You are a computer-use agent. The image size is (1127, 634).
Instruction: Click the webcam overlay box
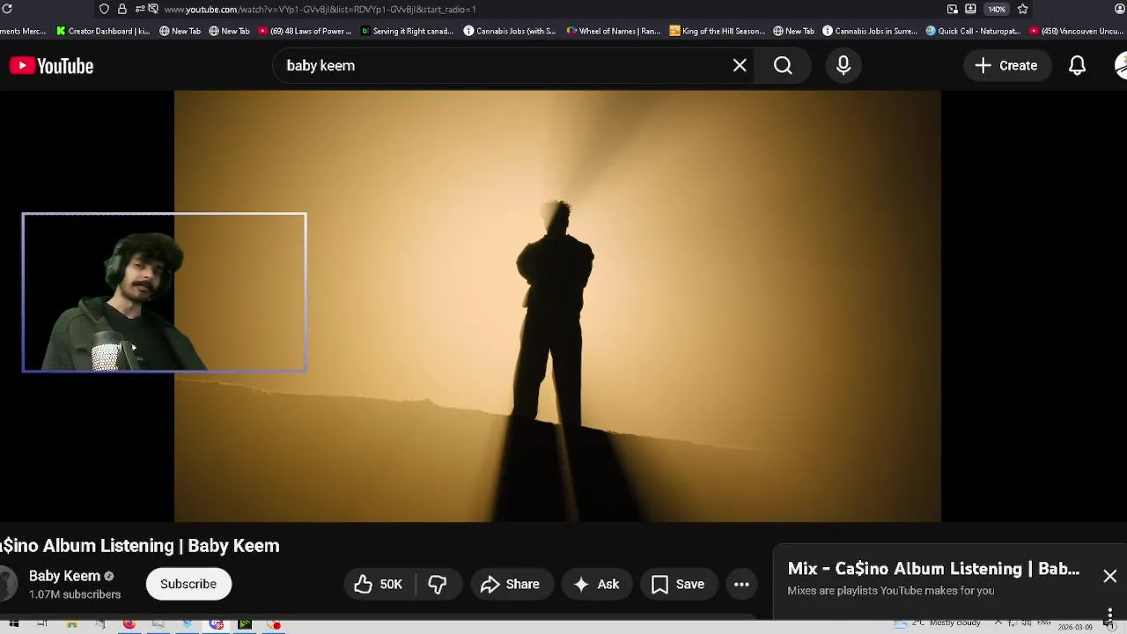coord(165,292)
